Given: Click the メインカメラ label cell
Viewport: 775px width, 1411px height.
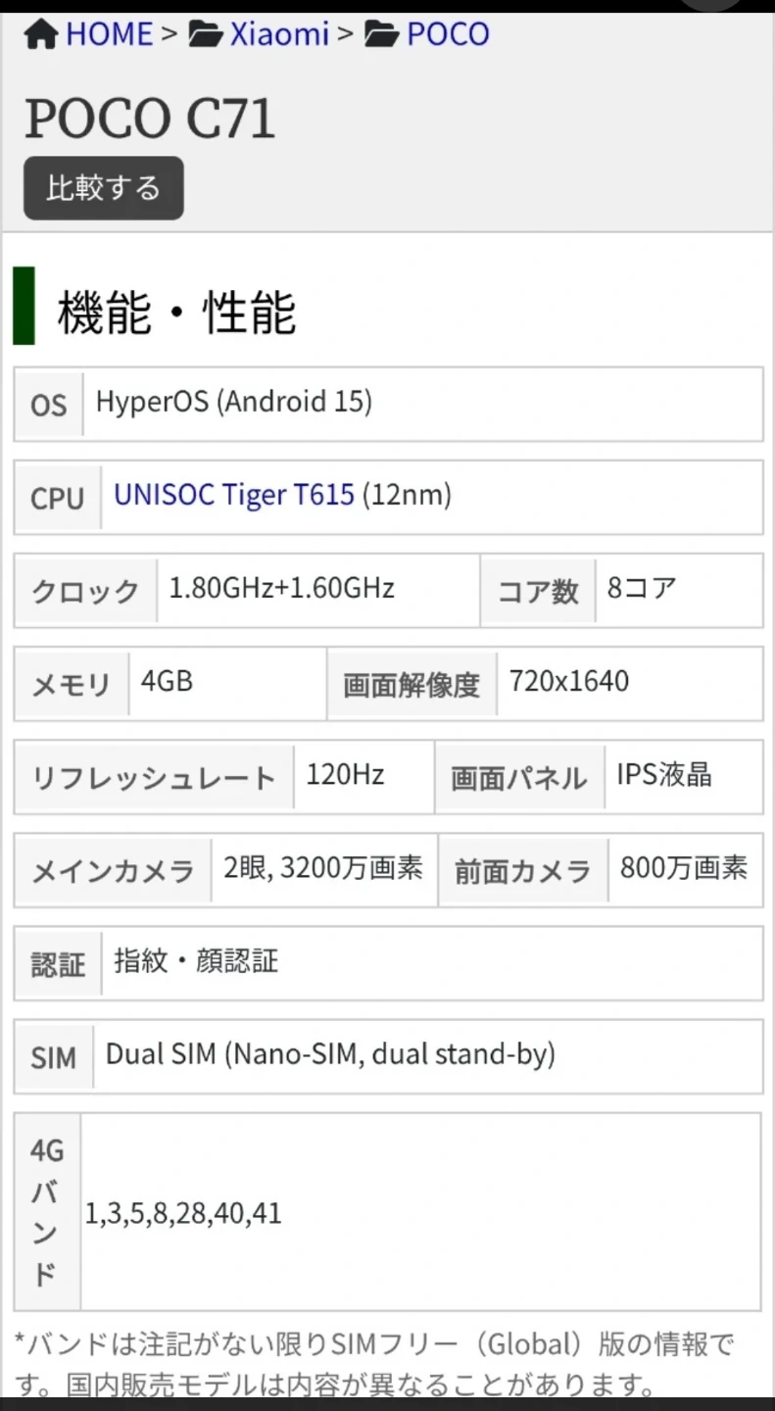Looking at the screenshot, I should tap(113, 870).
